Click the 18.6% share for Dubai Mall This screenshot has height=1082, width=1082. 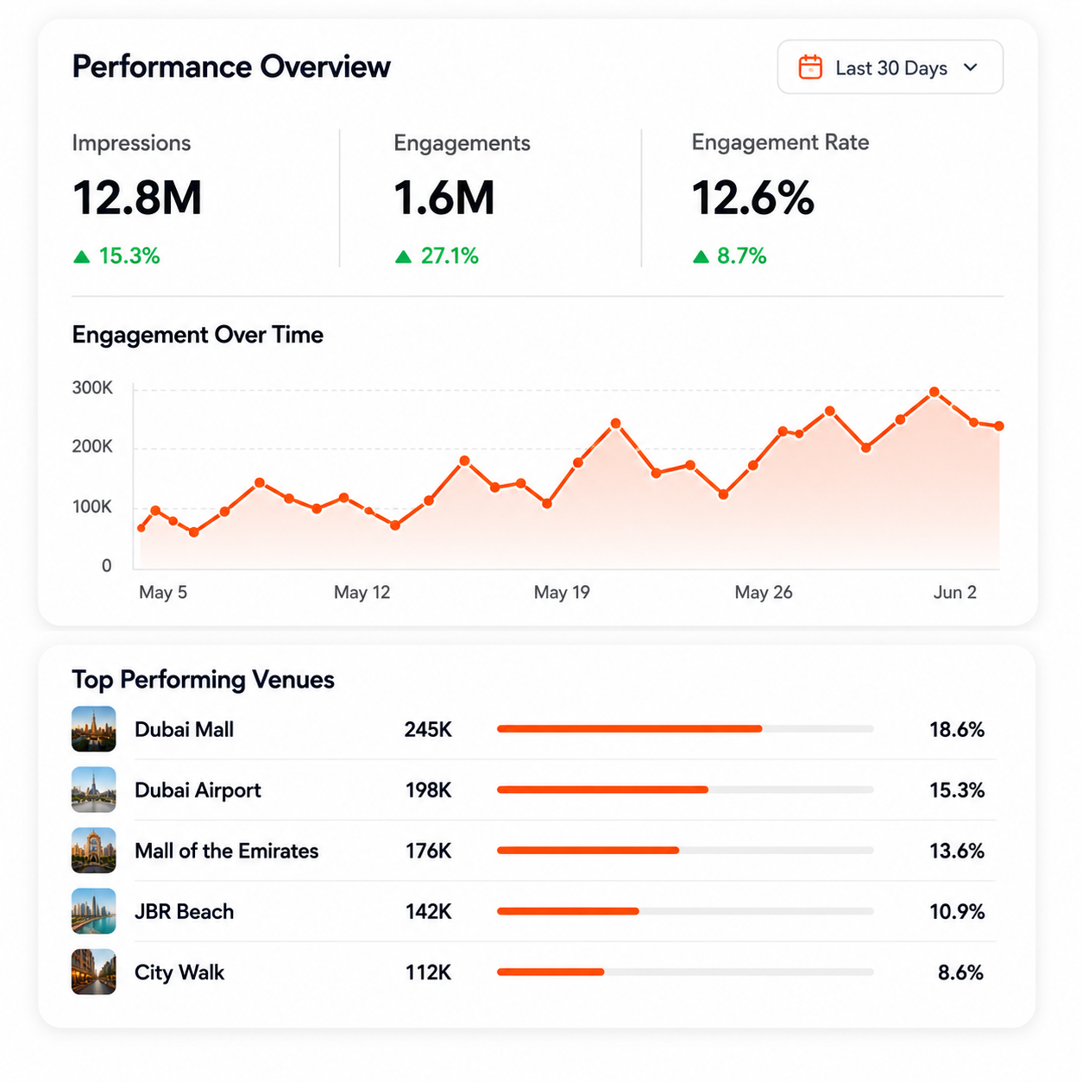(x=957, y=730)
